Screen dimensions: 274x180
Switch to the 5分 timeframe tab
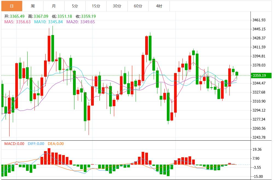[x=75, y=5]
